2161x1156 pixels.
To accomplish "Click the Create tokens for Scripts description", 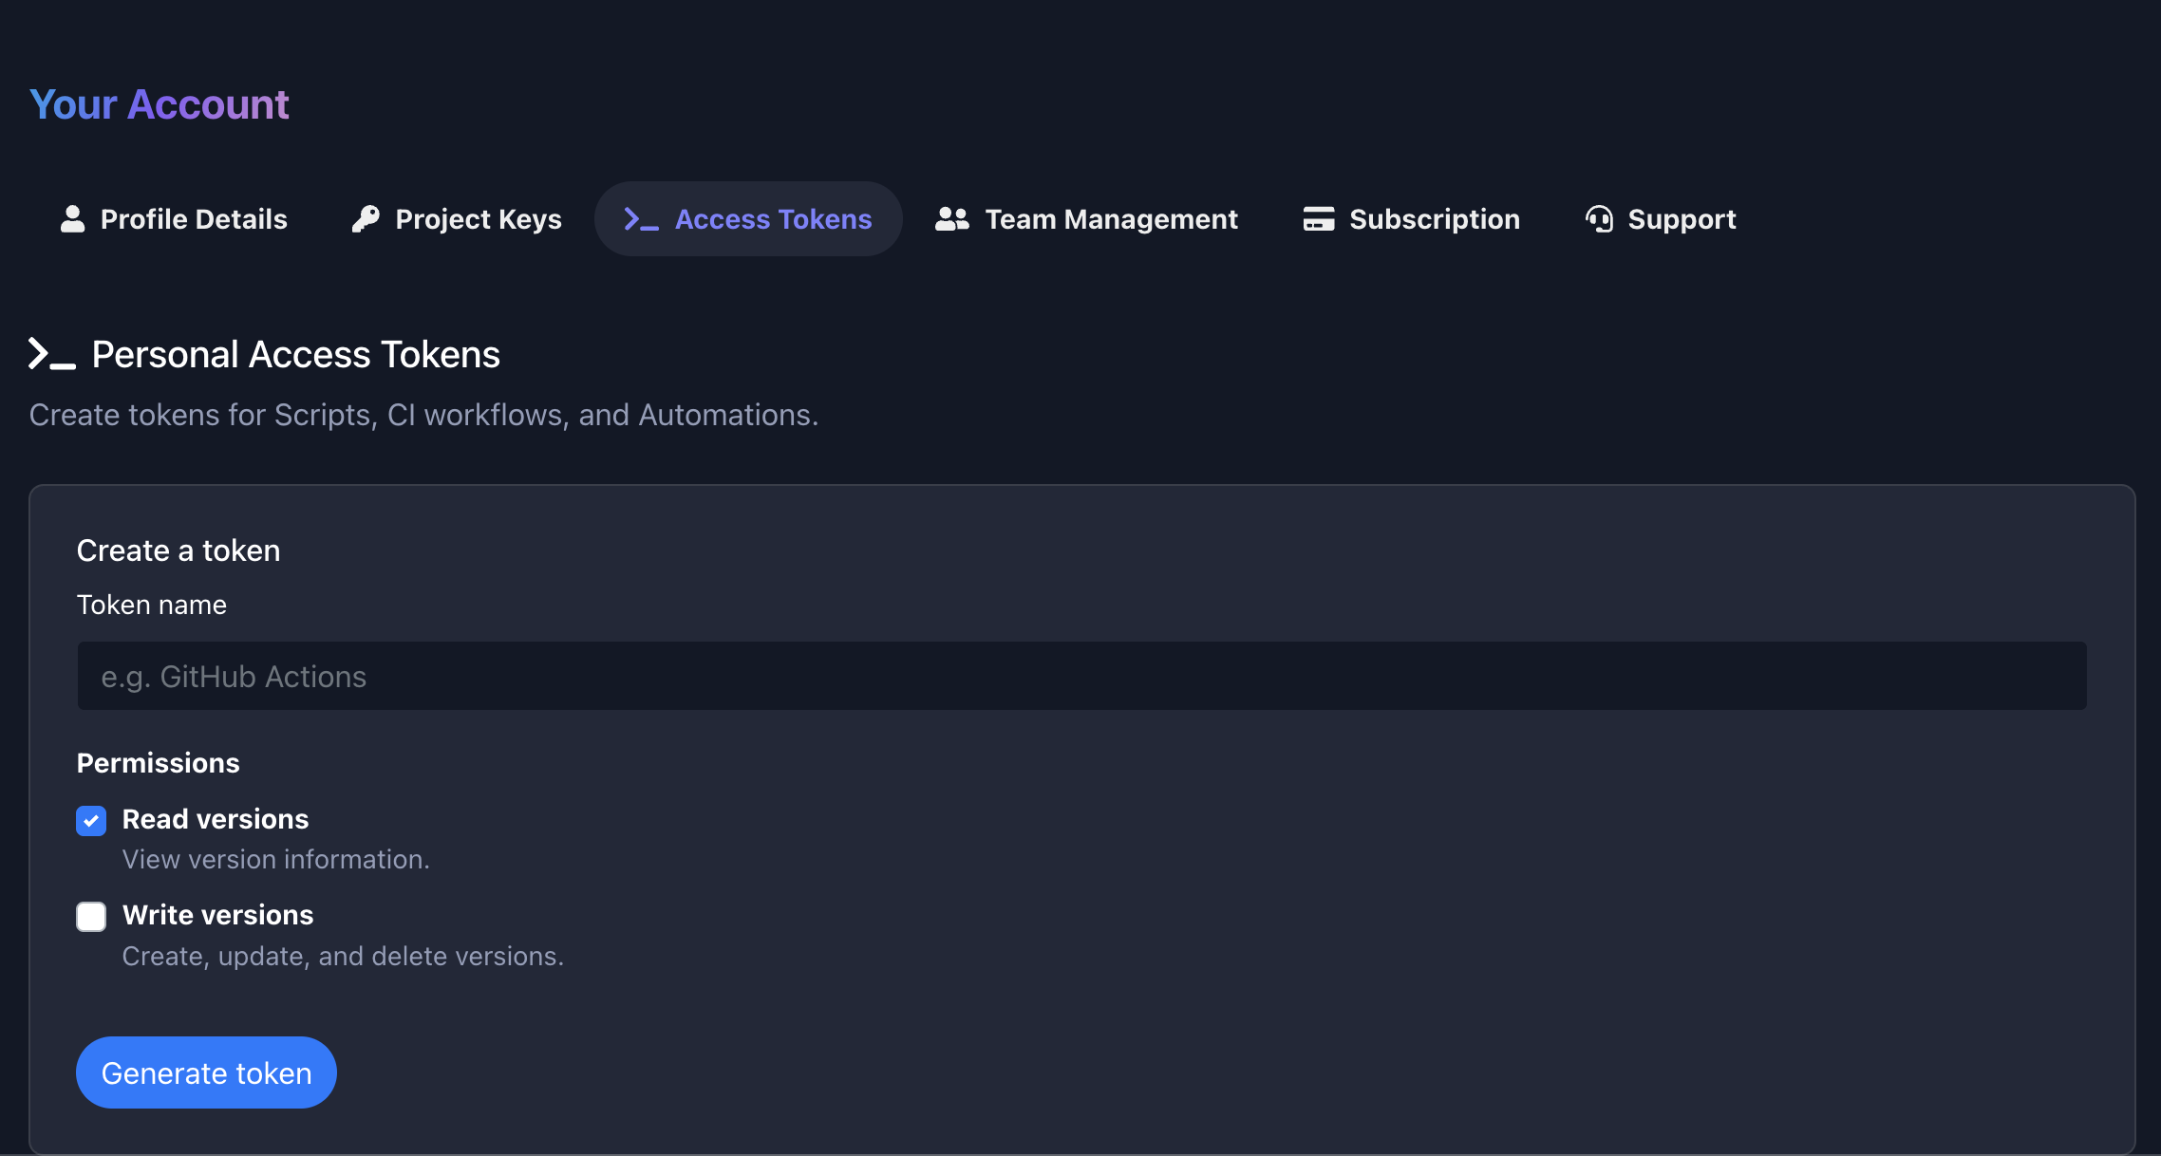I will click(x=423, y=415).
